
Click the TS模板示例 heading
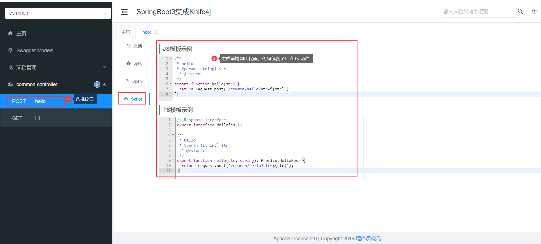[178, 110]
